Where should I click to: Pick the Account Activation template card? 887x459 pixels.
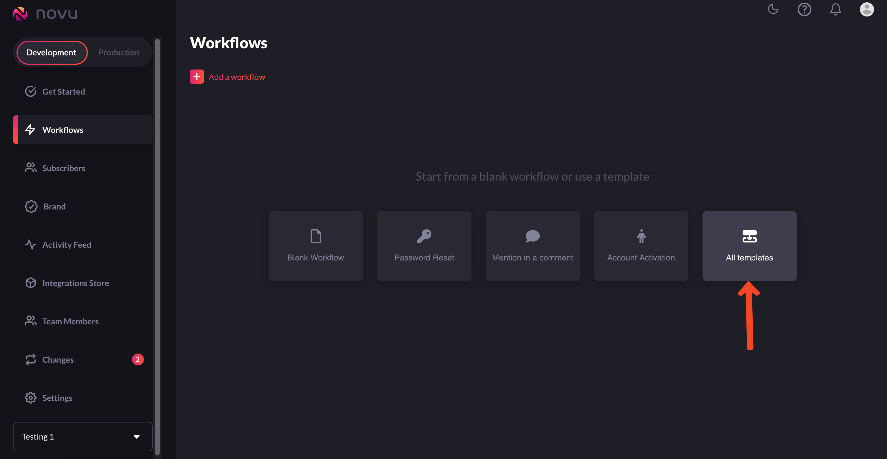tap(641, 246)
